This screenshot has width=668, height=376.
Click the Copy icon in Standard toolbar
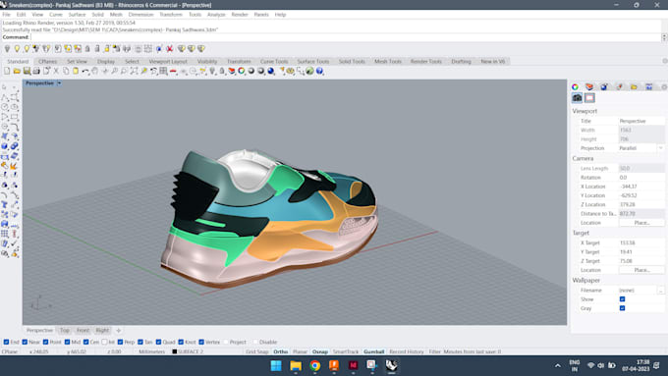coord(66,71)
